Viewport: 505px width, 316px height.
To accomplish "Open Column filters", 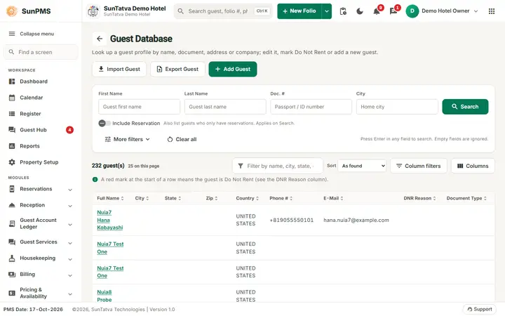I will coord(418,166).
